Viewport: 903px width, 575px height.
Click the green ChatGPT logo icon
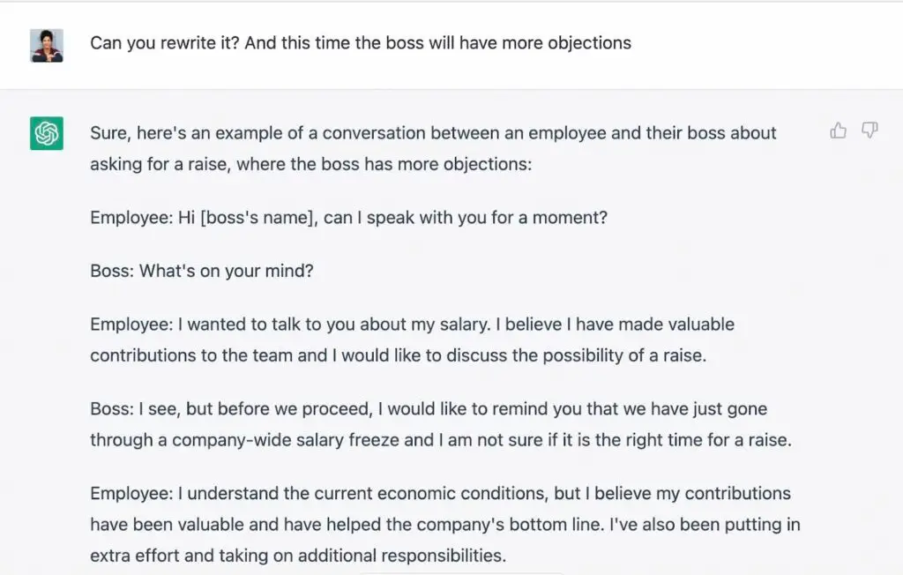tap(46, 134)
